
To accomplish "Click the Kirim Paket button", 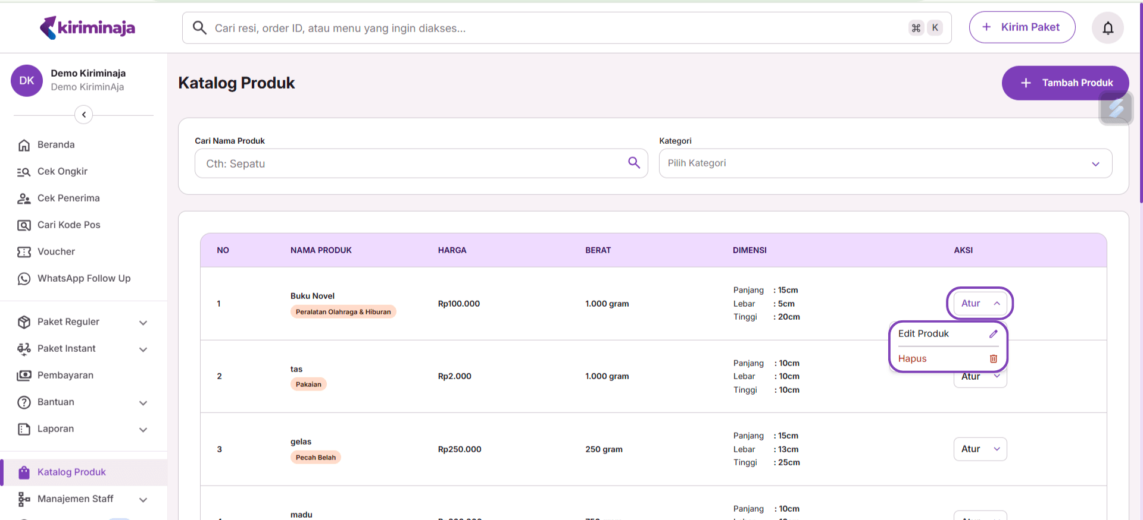I will point(1022,27).
